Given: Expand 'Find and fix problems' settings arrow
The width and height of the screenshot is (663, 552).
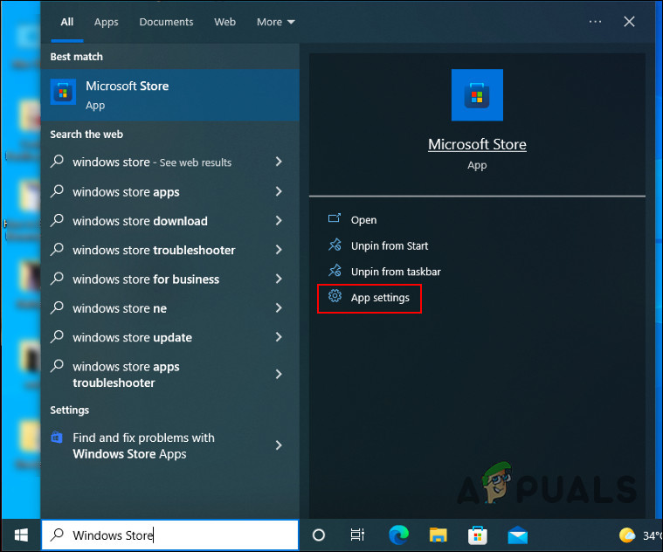Looking at the screenshot, I should [279, 445].
